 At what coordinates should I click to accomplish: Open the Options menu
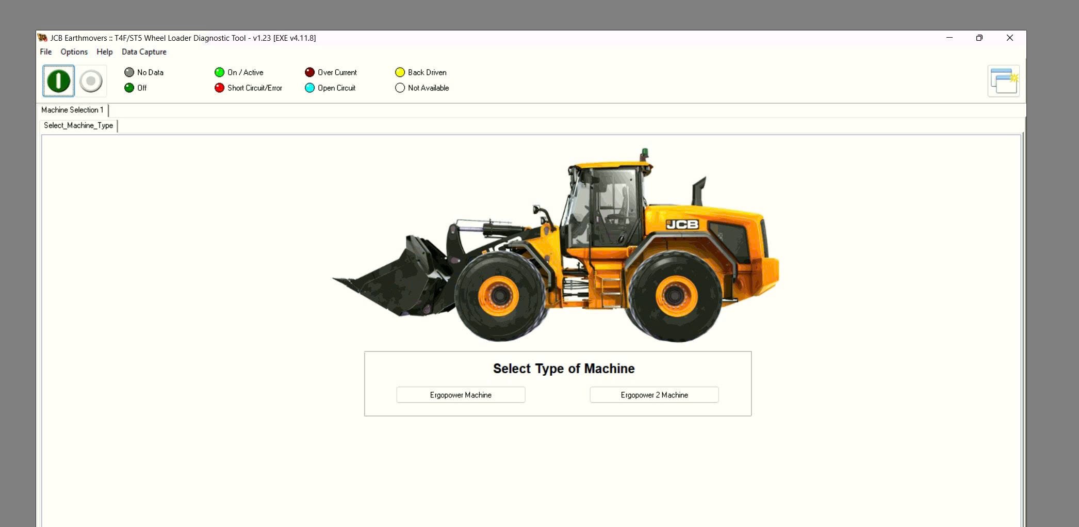74,52
